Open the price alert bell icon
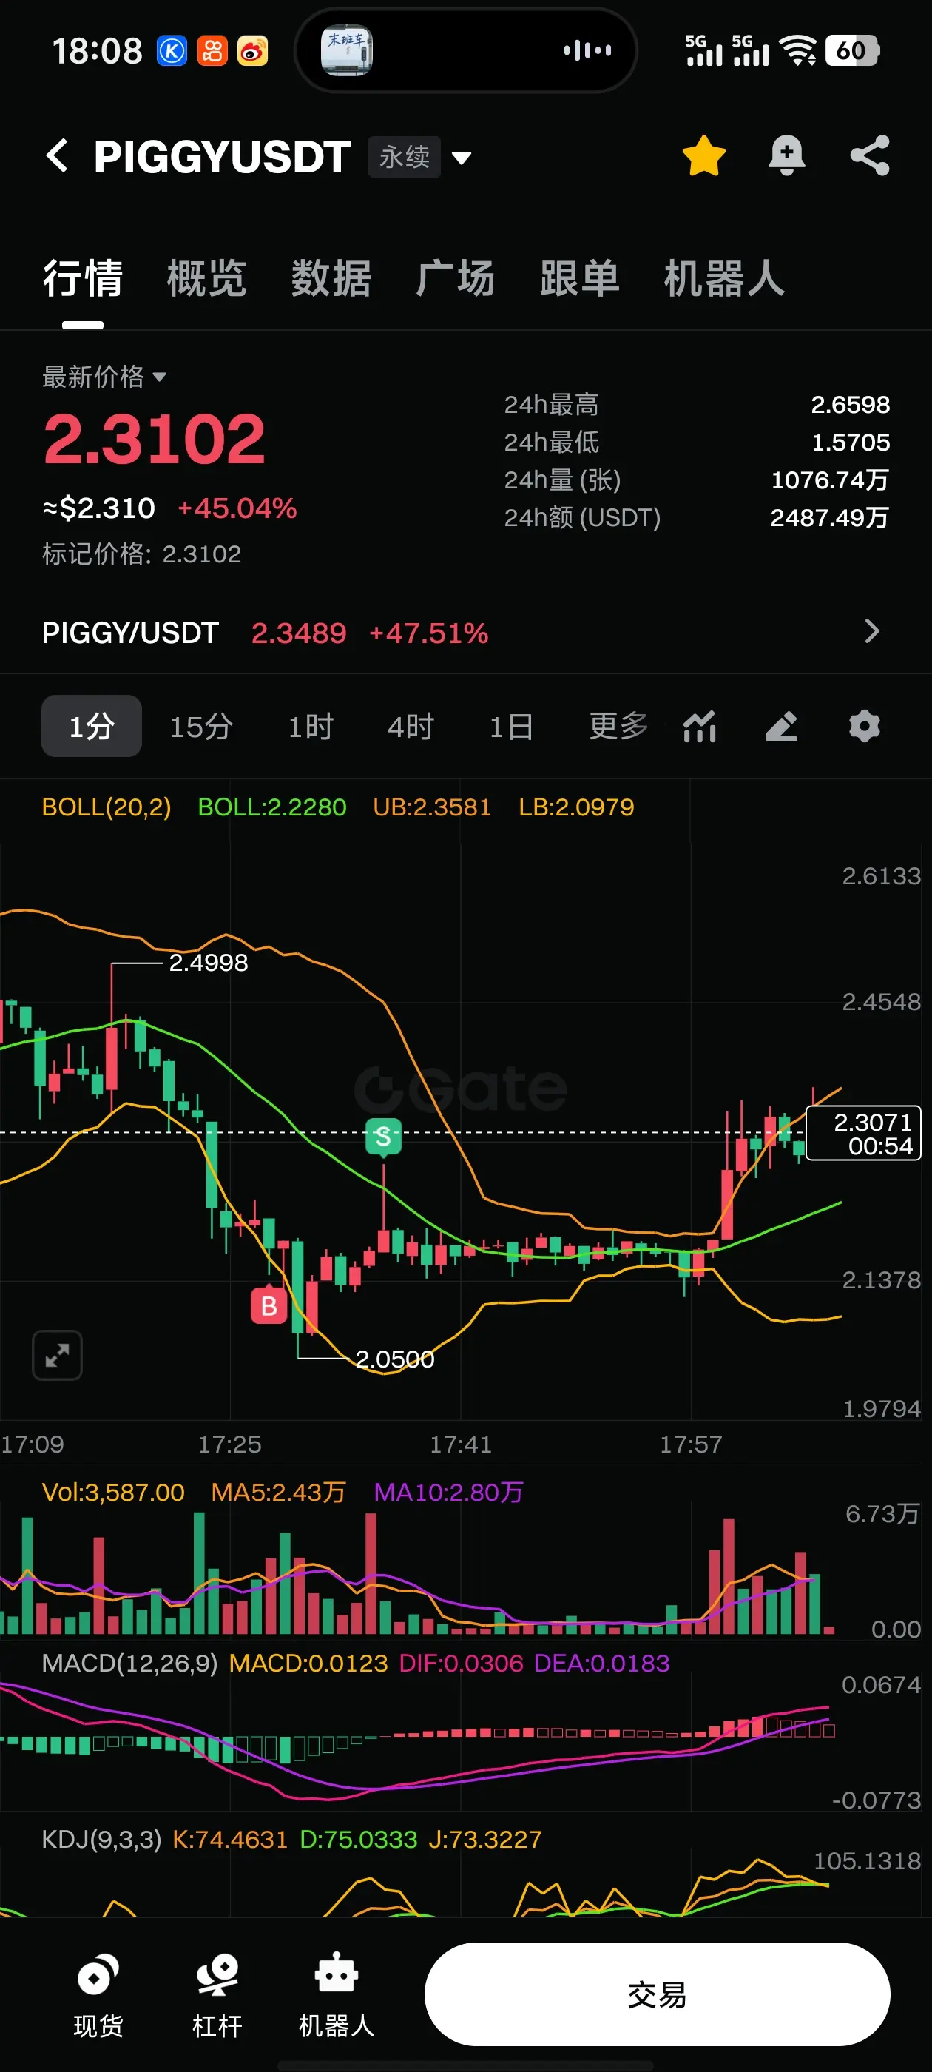This screenshot has height=2072, width=932. [786, 155]
